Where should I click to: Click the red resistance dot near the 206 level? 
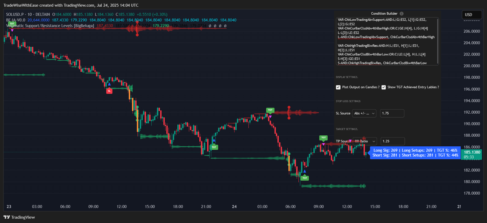tap(137, 35)
